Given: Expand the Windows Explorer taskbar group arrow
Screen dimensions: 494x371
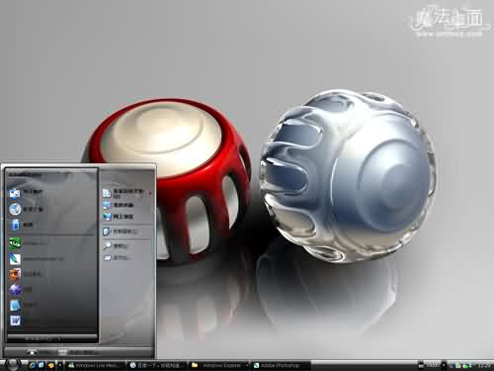Looking at the screenshot, I should (247, 365).
